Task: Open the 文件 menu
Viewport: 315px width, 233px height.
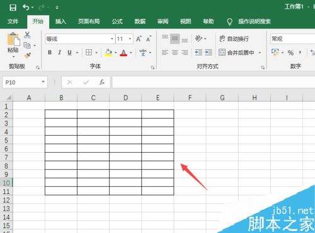Action: coord(13,21)
